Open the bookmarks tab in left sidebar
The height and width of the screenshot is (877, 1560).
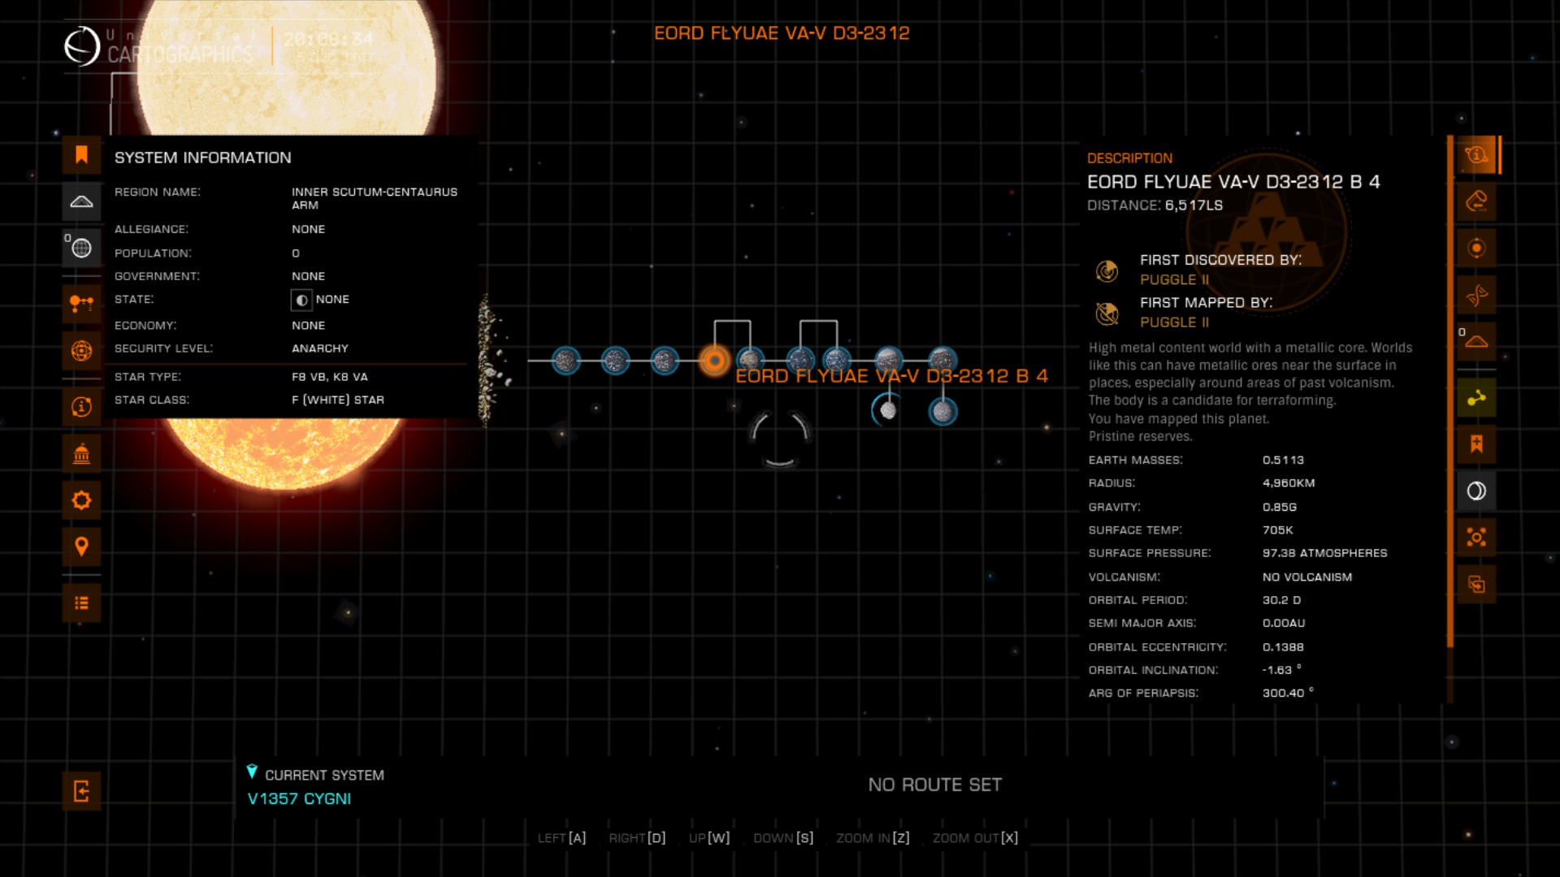(81, 155)
